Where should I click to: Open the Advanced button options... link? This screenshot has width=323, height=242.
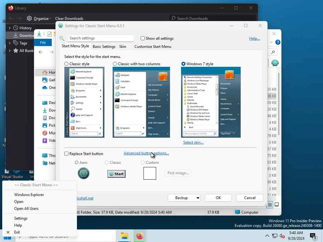point(146,153)
